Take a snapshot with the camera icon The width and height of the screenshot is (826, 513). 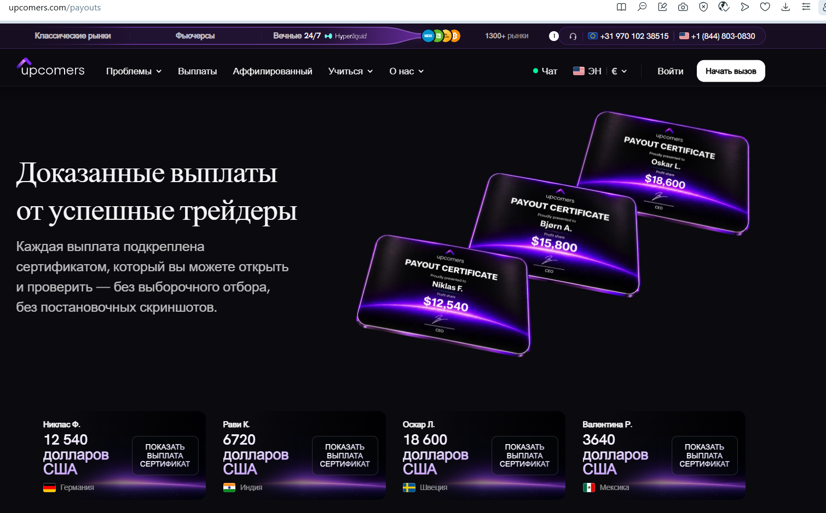click(683, 7)
